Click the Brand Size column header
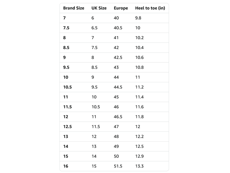The width and height of the screenshot is (230, 173). (74, 8)
